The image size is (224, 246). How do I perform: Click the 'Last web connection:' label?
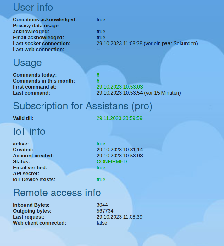click(39, 50)
